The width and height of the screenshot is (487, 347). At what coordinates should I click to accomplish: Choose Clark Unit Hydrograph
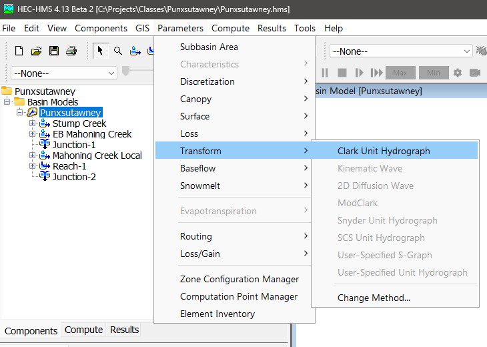[395, 151]
